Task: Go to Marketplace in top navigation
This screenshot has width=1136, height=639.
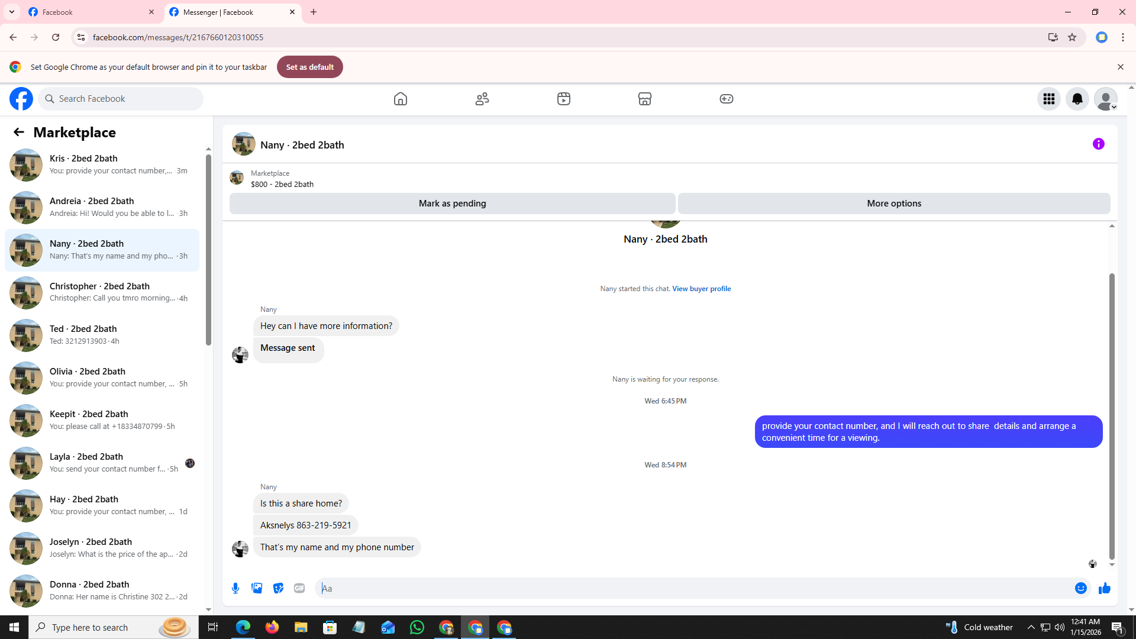Action: coord(644,99)
